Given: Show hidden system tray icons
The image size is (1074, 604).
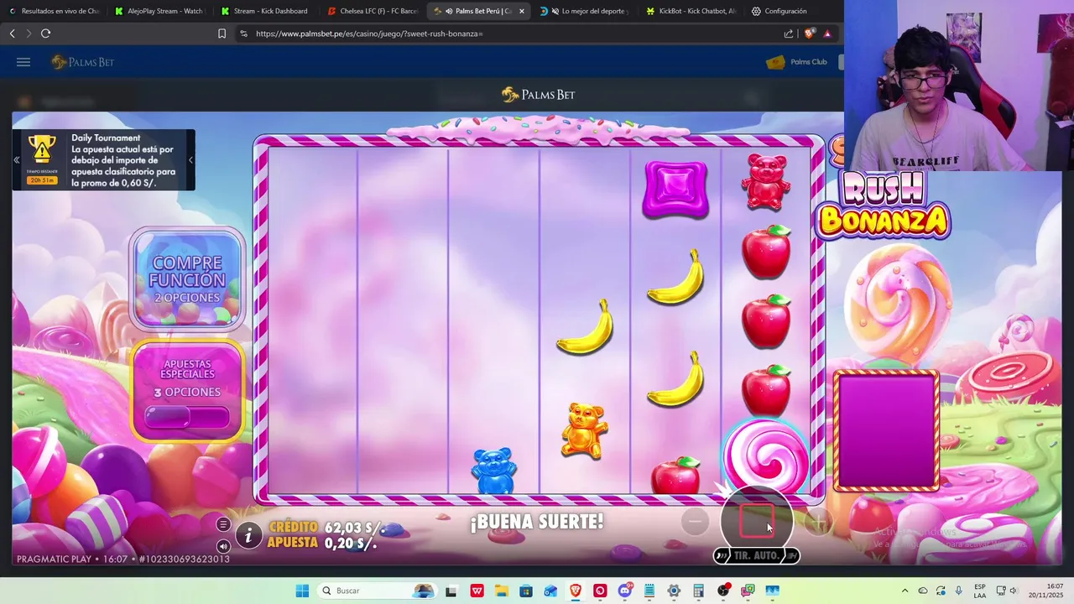Looking at the screenshot, I should (x=905, y=591).
